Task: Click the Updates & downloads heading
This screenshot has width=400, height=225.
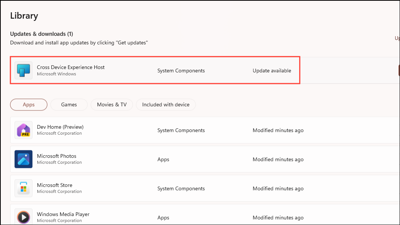Action: tap(41, 34)
